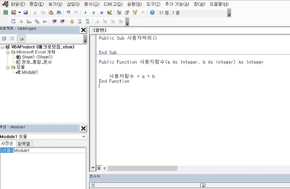Close the Project Explorer panel
The image size is (290, 189).
coord(83,30)
